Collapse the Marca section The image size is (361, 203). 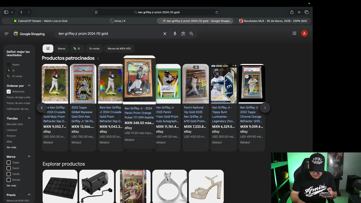coord(29,156)
